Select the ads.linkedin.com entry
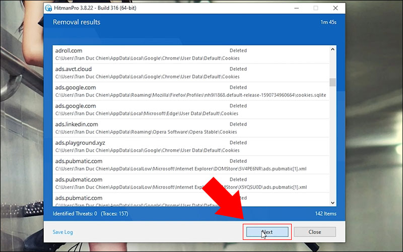Screen dimensions: 403x252 pyautogui.click(x=191, y=128)
